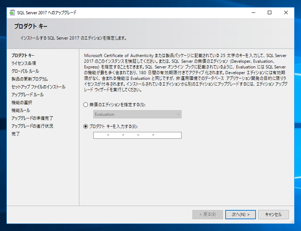
Task: Select アップグレード ルール step in sidebar
Action: [x=27, y=95]
